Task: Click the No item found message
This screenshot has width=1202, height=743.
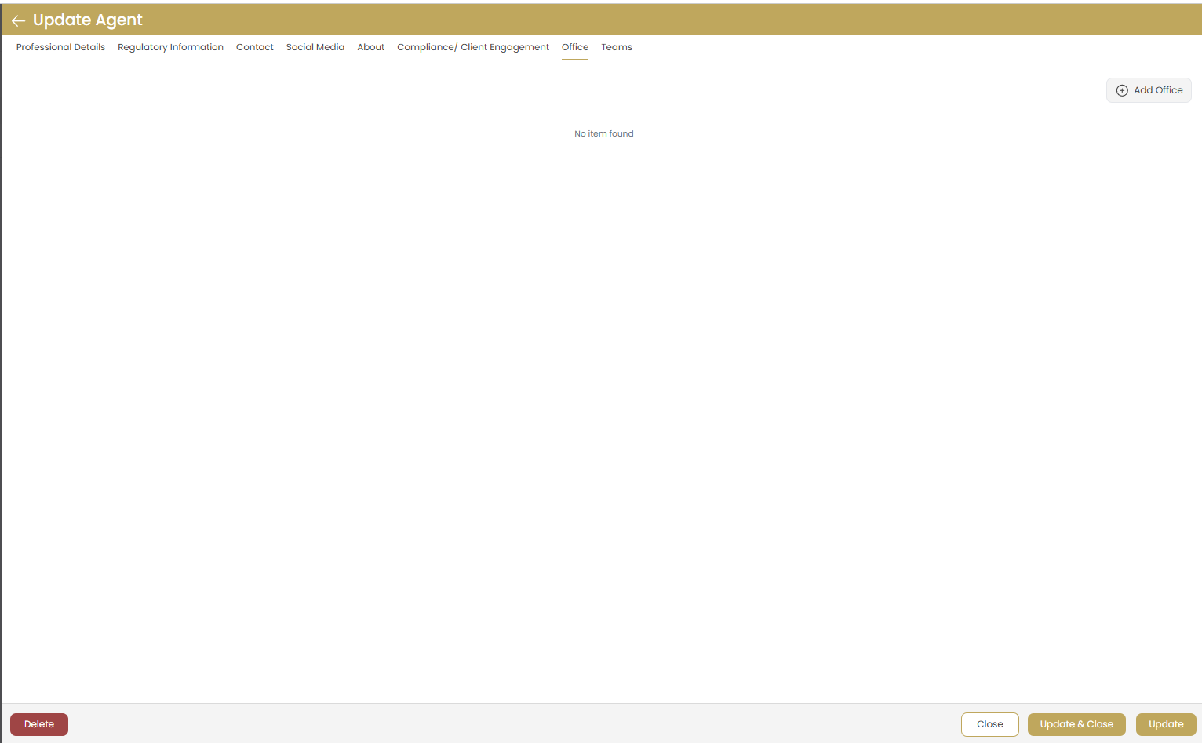Action: coord(603,133)
